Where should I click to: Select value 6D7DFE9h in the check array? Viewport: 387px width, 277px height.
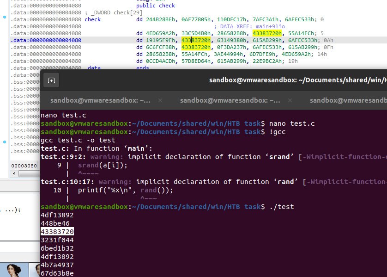coord(262,54)
